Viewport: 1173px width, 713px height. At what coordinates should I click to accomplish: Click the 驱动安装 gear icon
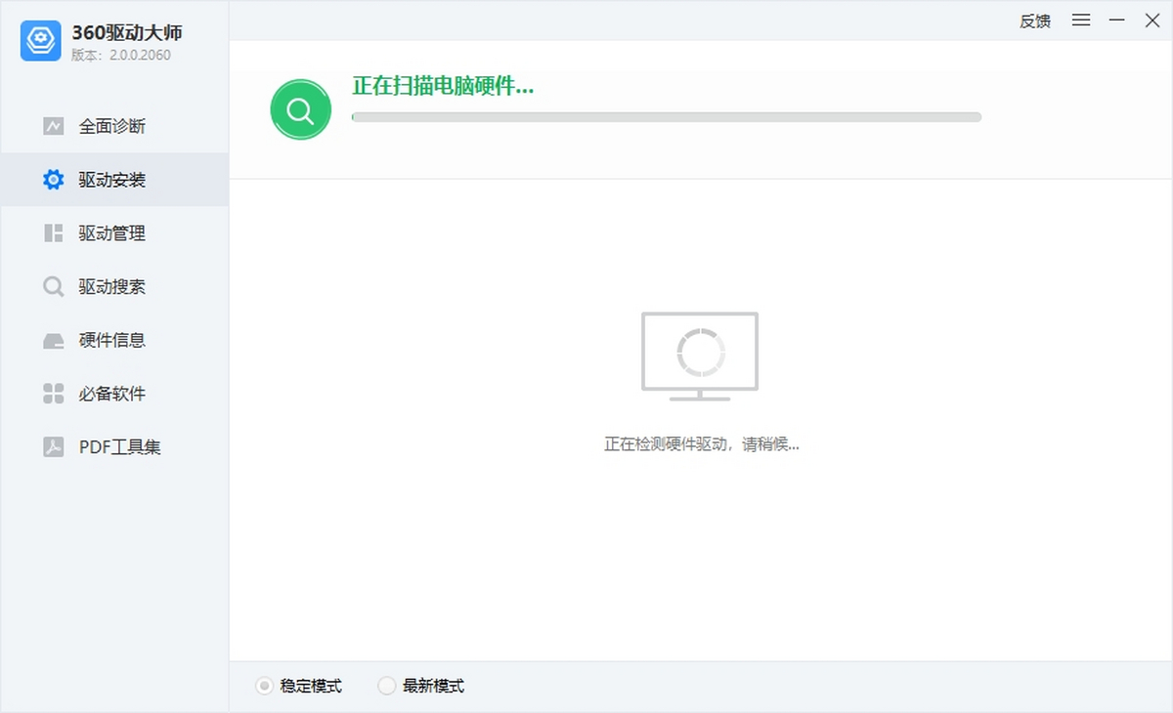click(54, 179)
